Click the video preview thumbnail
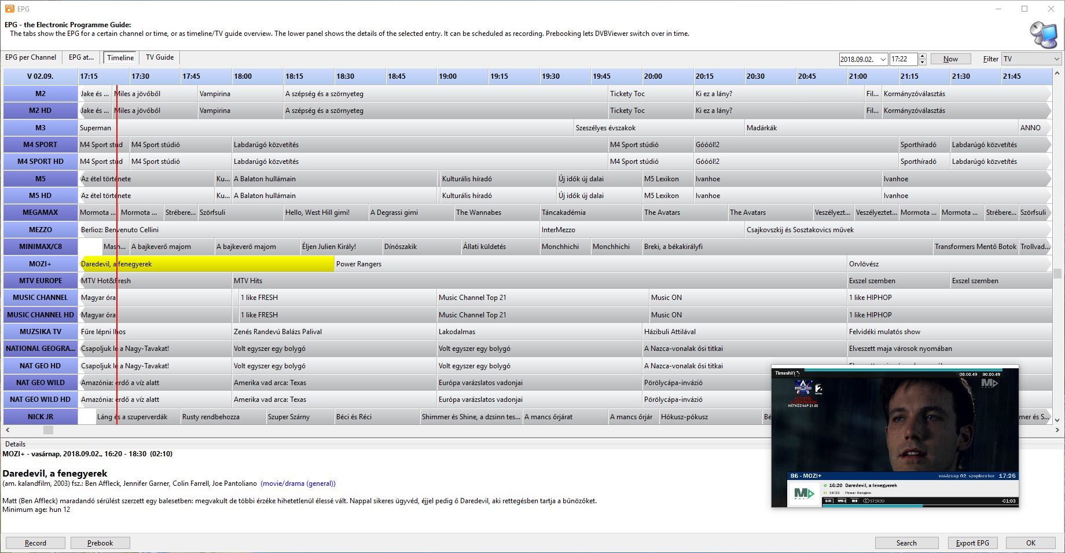This screenshot has width=1065, height=553. (x=895, y=437)
